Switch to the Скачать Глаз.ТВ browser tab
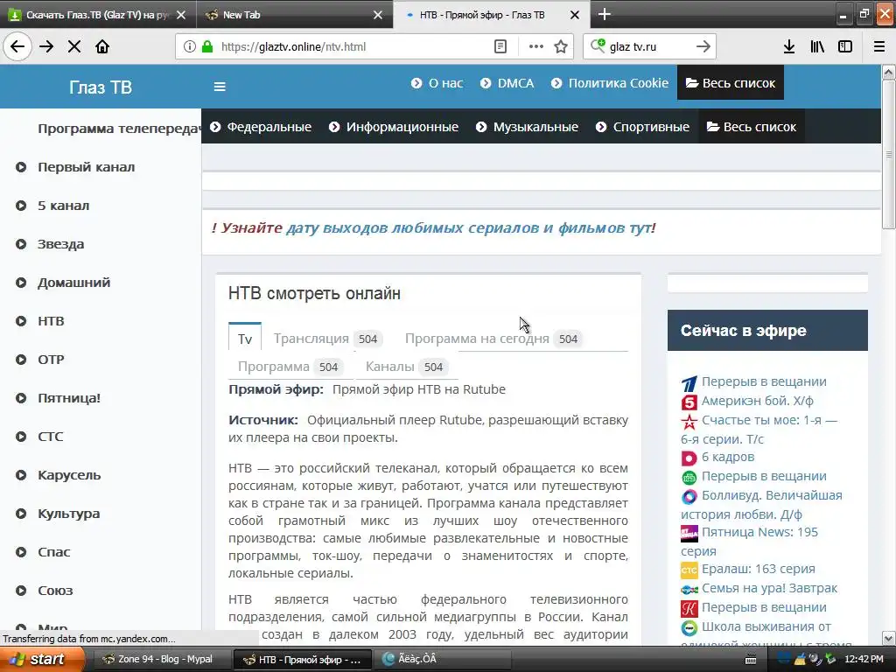The height and width of the screenshot is (672, 896). point(98,15)
